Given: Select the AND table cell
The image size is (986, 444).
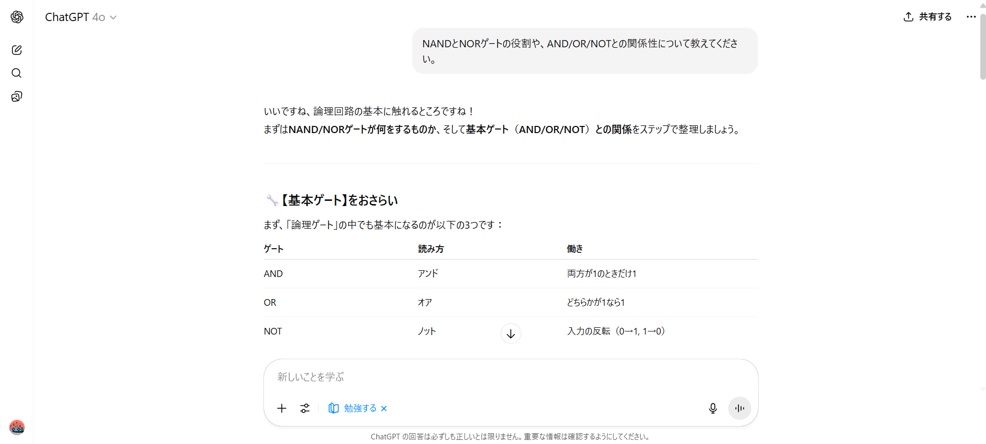Looking at the screenshot, I should (273, 274).
